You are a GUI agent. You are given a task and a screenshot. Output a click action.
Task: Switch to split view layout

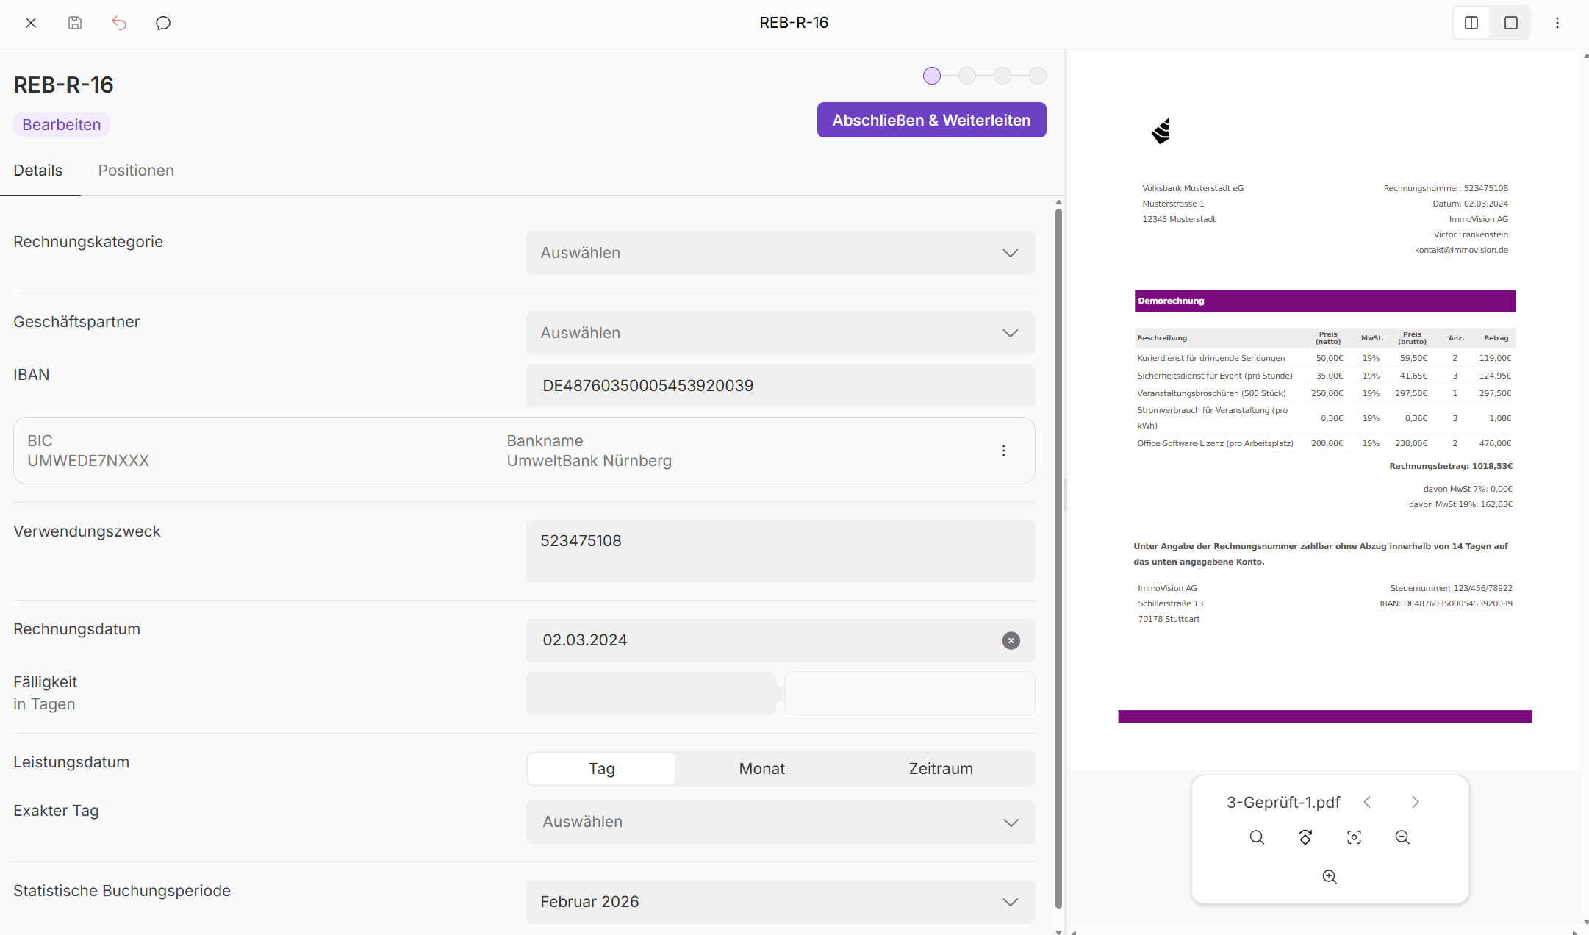[x=1471, y=23]
